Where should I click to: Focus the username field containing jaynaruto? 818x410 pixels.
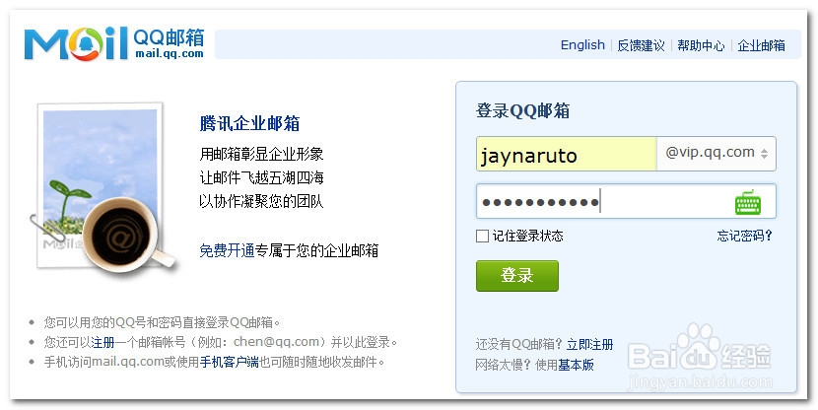566,154
